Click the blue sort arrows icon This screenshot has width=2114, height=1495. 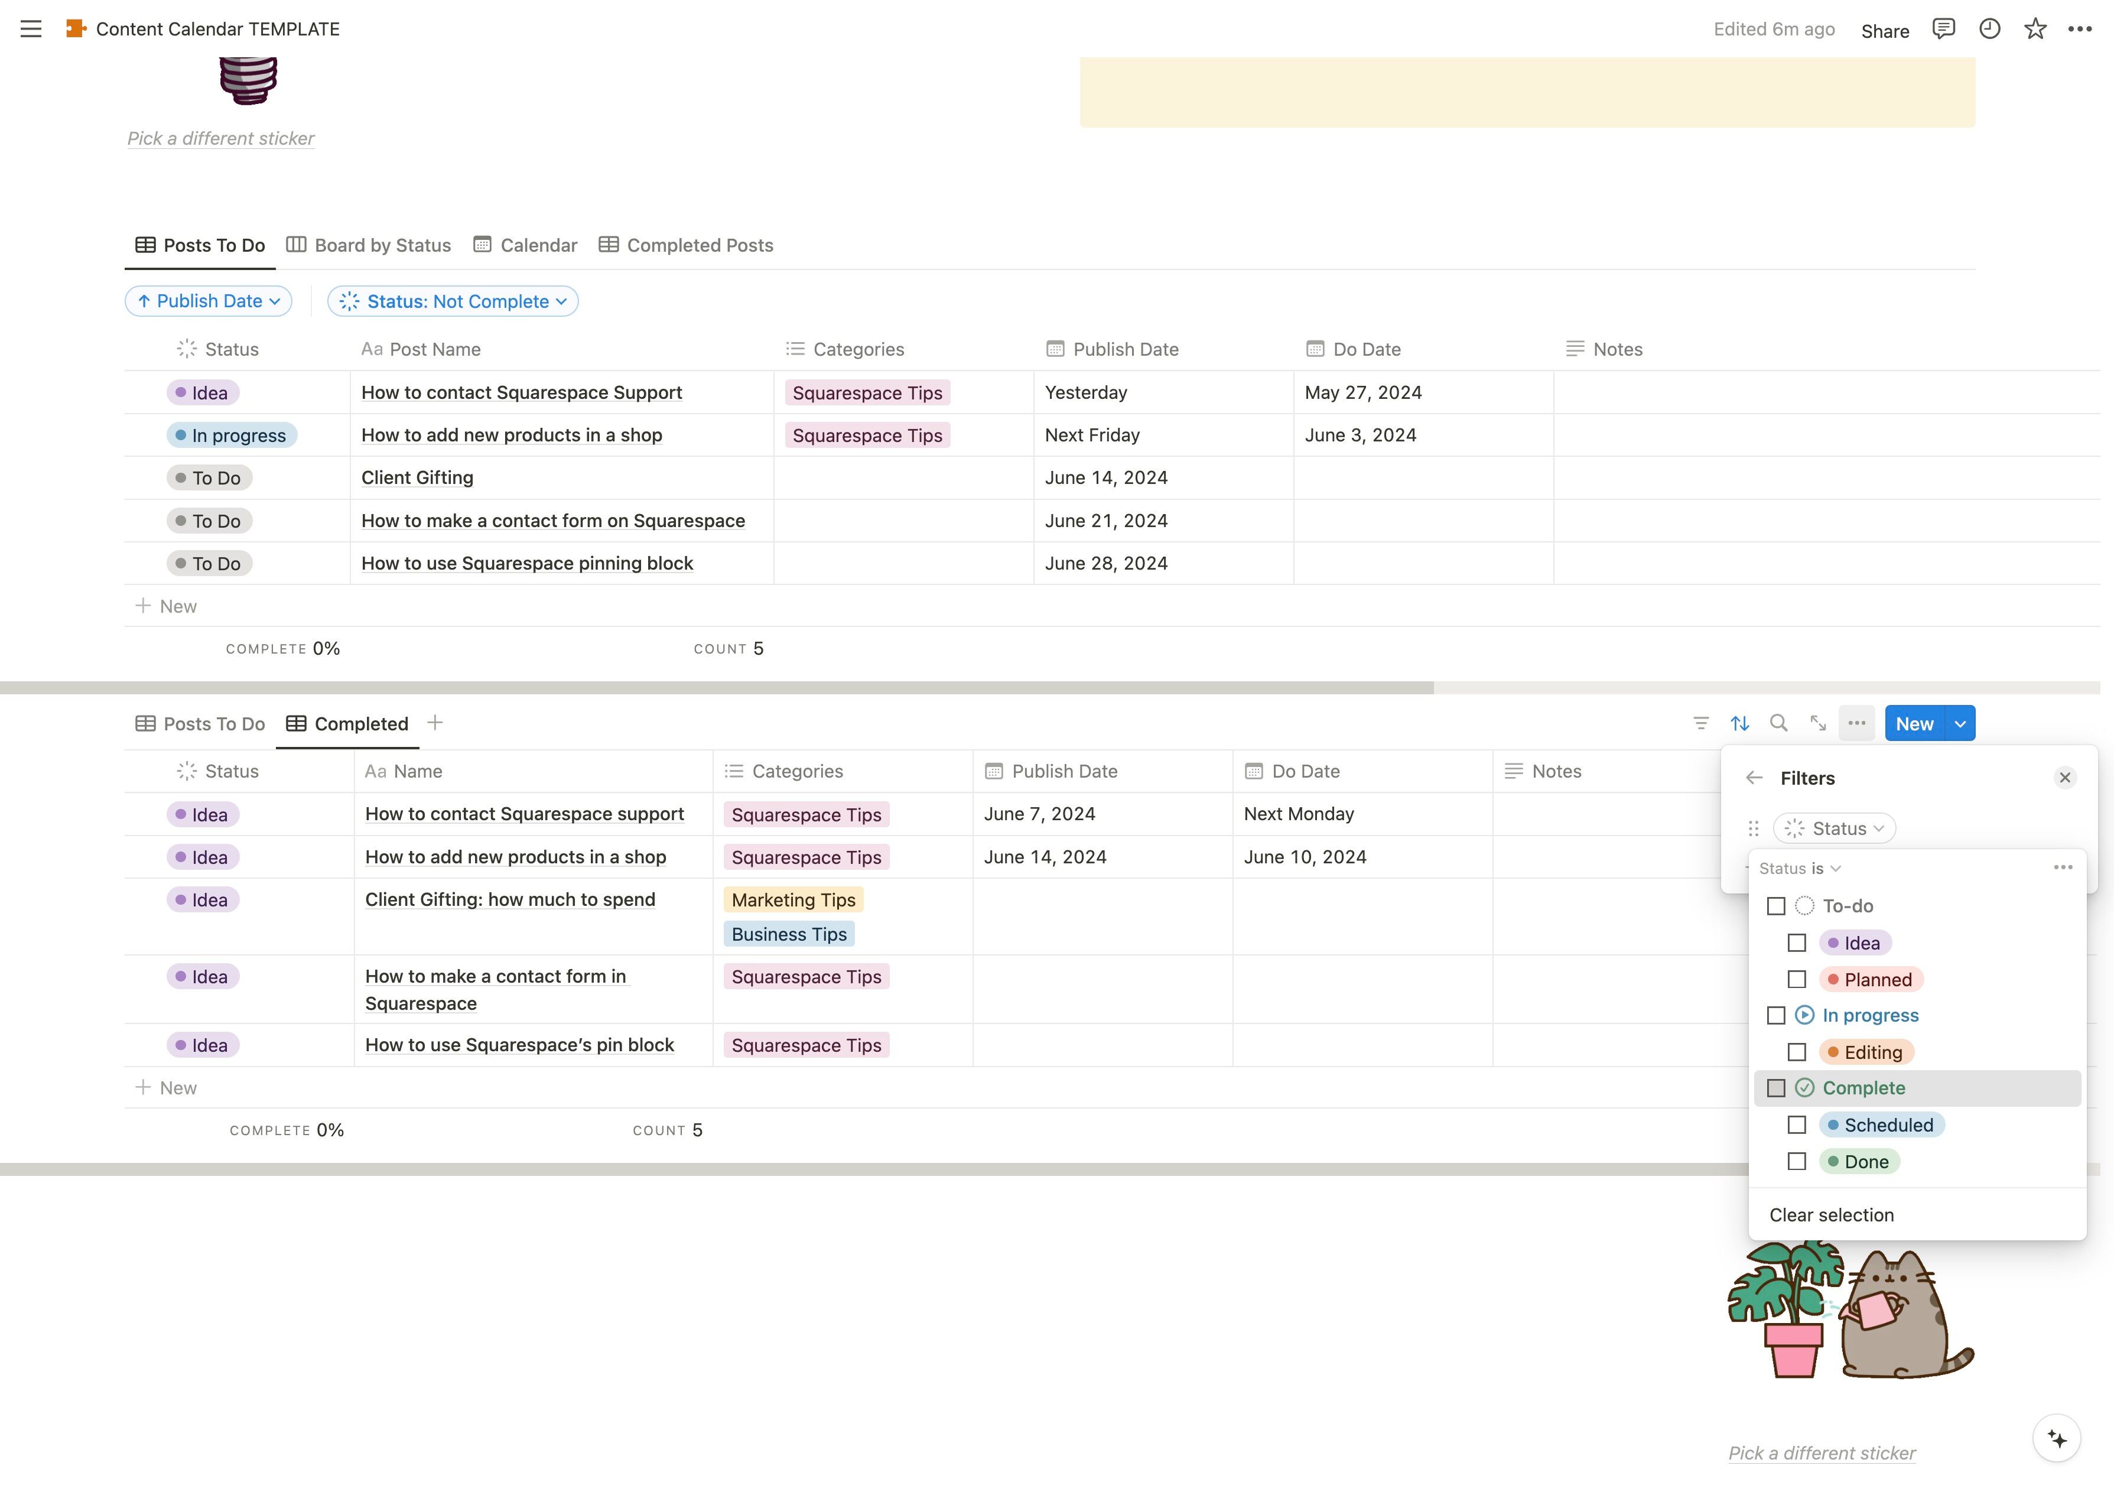1739,724
